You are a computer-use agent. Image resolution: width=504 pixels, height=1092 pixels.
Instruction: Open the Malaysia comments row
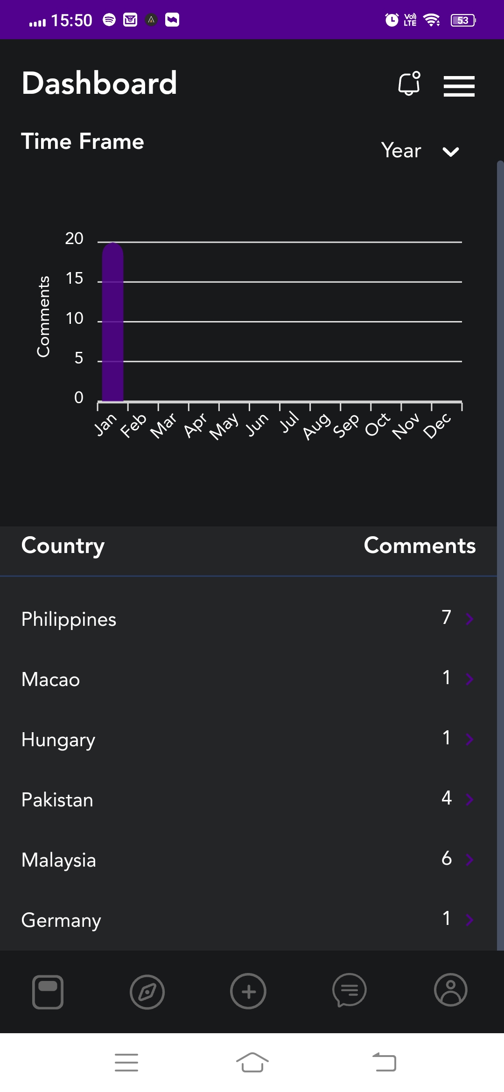248,860
